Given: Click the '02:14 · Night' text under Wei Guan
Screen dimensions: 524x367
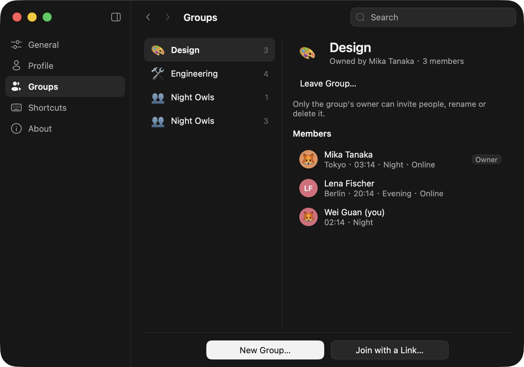Looking at the screenshot, I should click(348, 222).
